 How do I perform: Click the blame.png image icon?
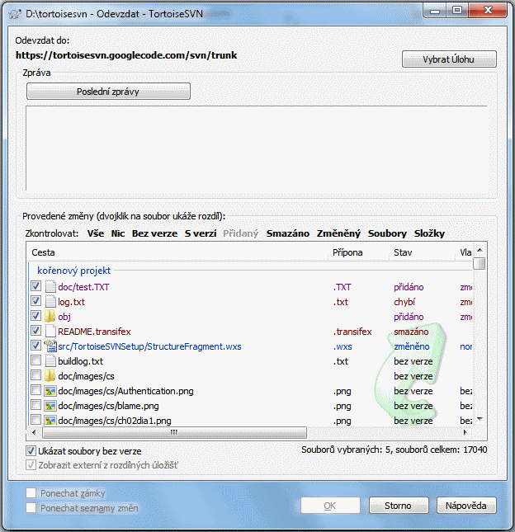pos(50,406)
